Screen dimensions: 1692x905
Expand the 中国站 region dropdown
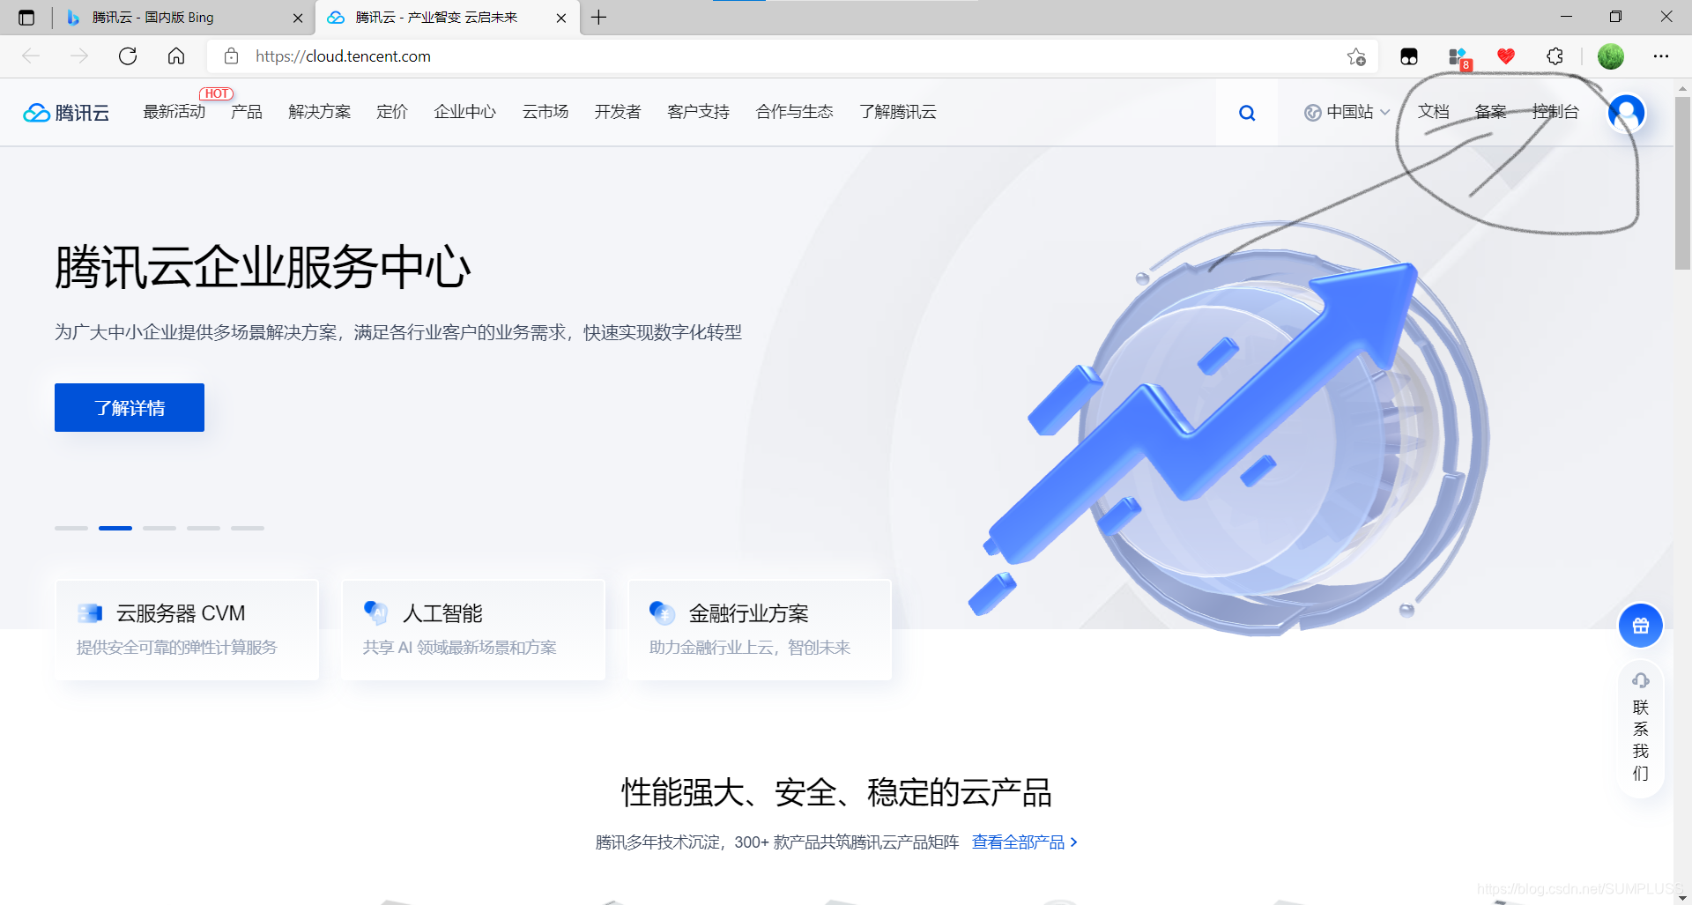pos(1346,112)
